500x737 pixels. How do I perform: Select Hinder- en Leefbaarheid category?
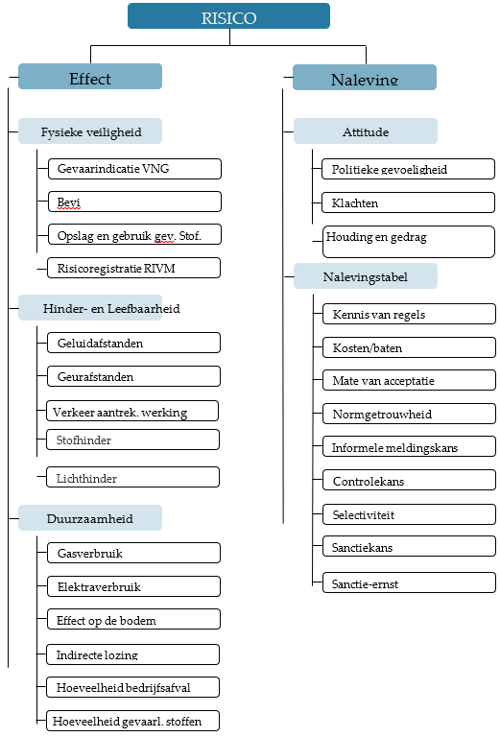coord(90,308)
